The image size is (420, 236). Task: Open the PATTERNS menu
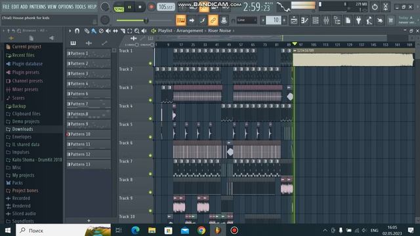click(x=37, y=7)
